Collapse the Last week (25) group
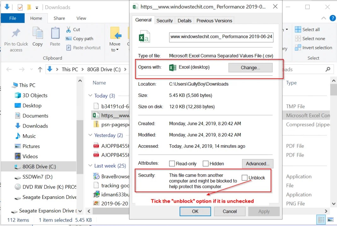Viewport: 337px width, 226px height. pos(91,165)
